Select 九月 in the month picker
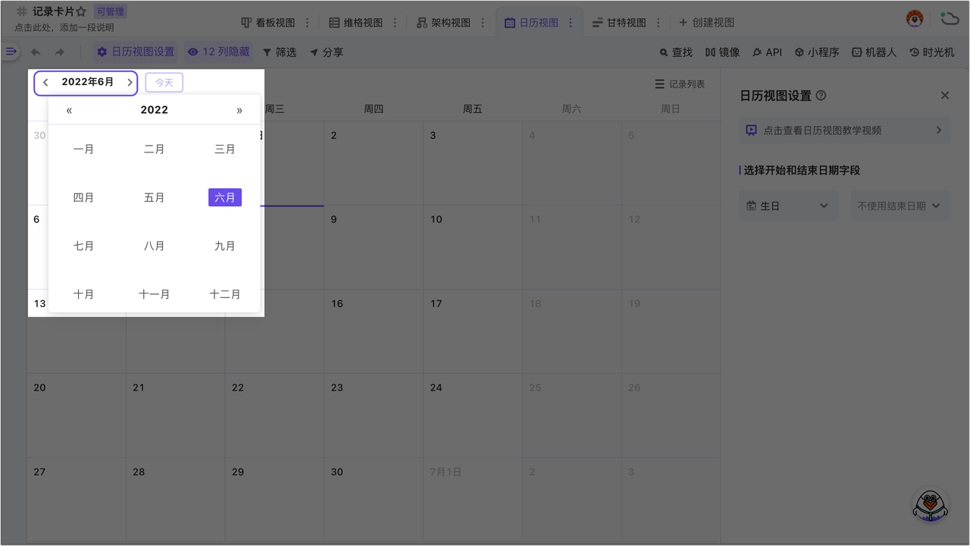This screenshot has width=970, height=546. tap(224, 246)
